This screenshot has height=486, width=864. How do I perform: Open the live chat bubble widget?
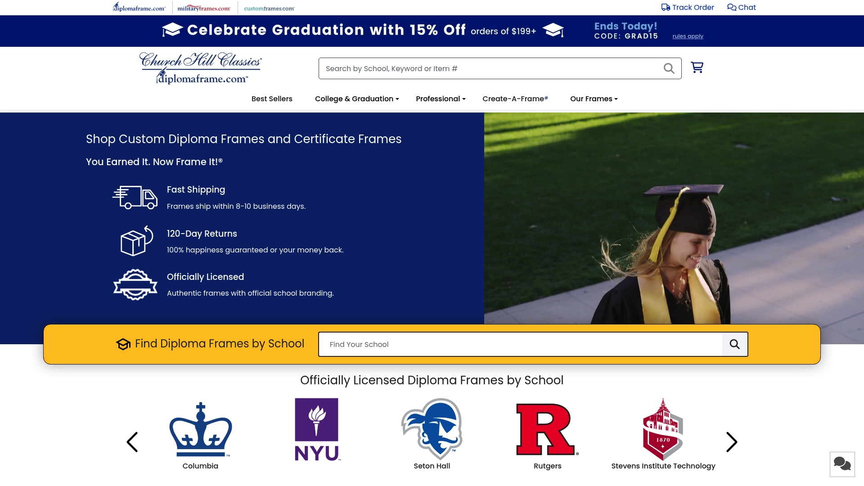pyautogui.click(x=842, y=464)
